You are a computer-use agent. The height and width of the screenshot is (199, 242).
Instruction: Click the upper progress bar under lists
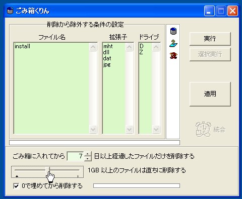[94, 143]
